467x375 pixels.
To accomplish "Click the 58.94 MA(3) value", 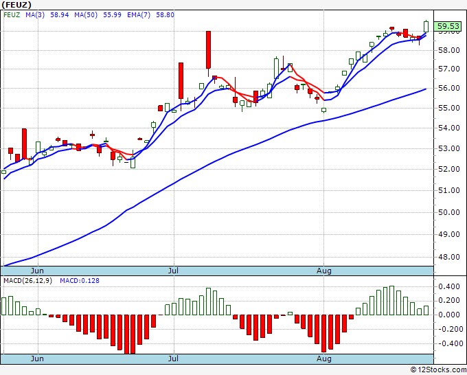I will pos(59,15).
